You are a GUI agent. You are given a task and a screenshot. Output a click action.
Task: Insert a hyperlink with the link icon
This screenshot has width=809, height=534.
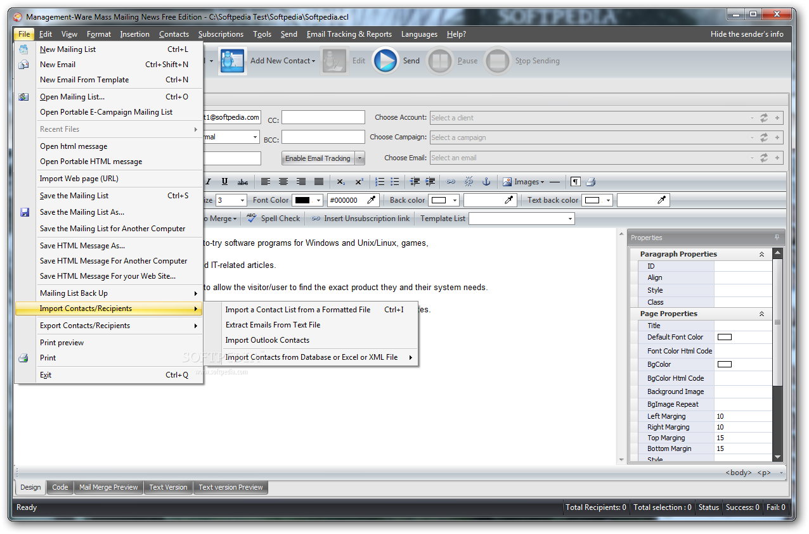tap(451, 182)
